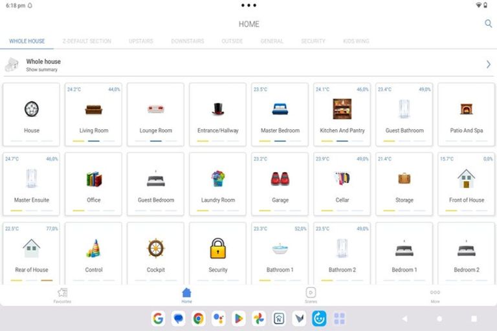This screenshot has height=331, width=497.
Task: Open the Security padlock tile
Action: tap(218, 249)
